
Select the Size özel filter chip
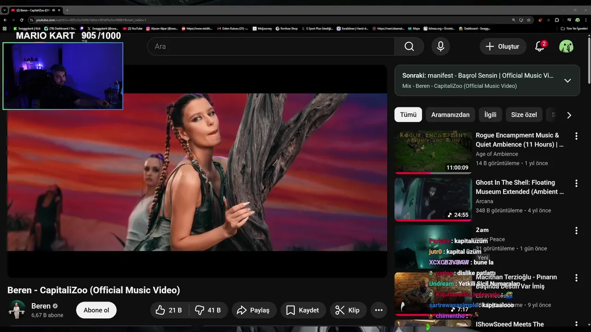click(x=524, y=115)
